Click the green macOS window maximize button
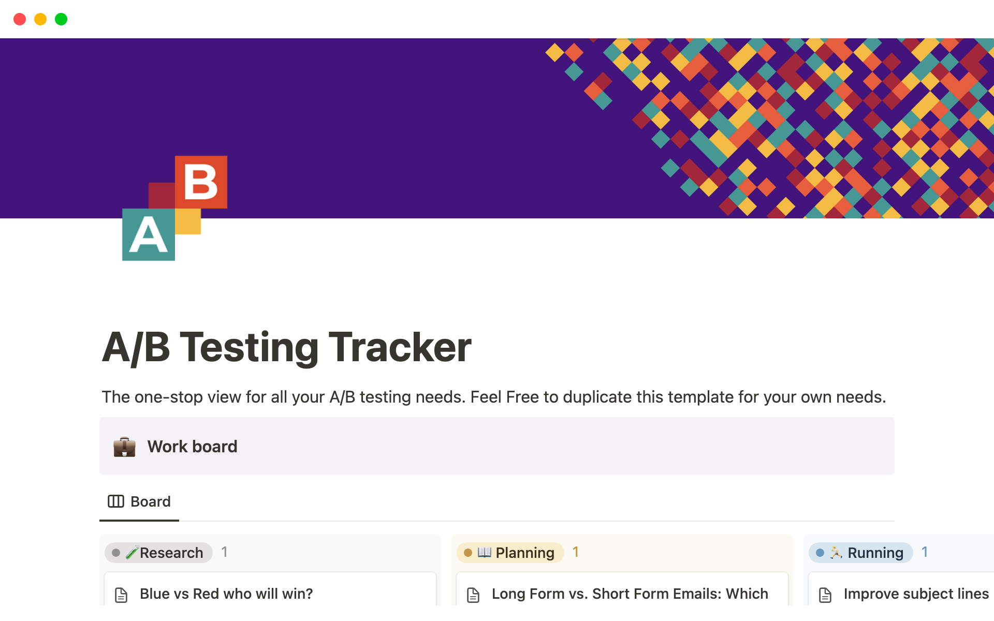Screen dimensions: 994x621 [61, 19]
